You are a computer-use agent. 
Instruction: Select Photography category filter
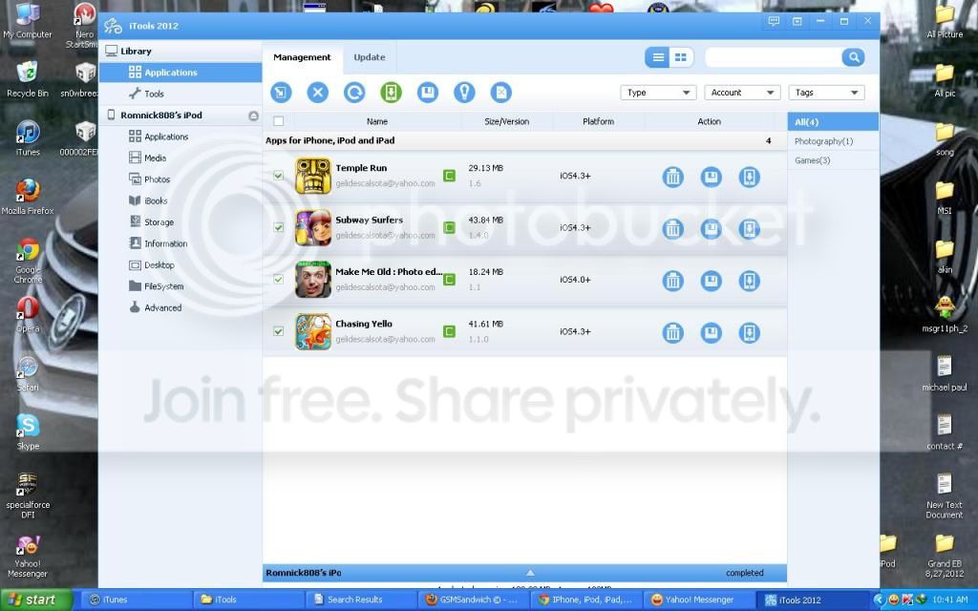point(823,141)
